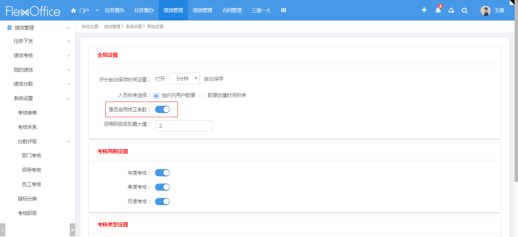Switch to 三重一大 in top navigation
Image resolution: width=518 pixels, height=237 pixels.
261,11
